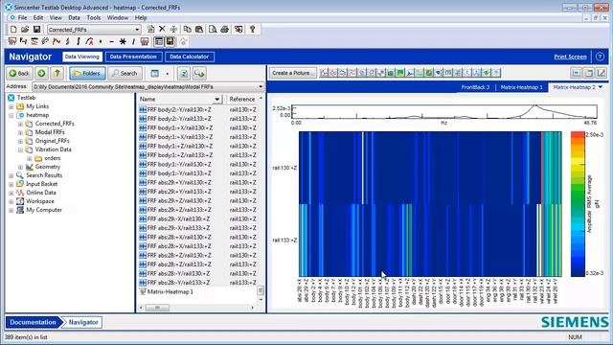Image resolution: width=613 pixels, height=345 pixels.
Task: Click the Print preview icon
Action: 213,30
